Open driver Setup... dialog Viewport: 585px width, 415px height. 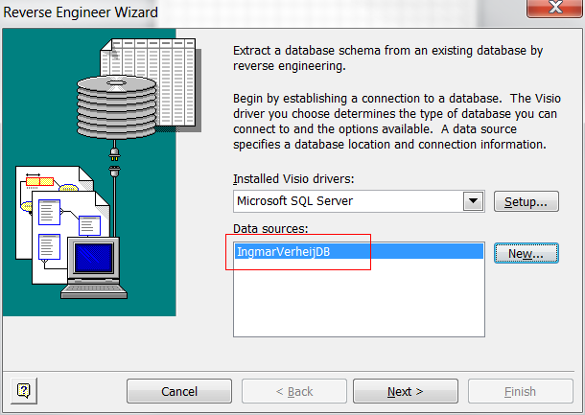tap(526, 201)
